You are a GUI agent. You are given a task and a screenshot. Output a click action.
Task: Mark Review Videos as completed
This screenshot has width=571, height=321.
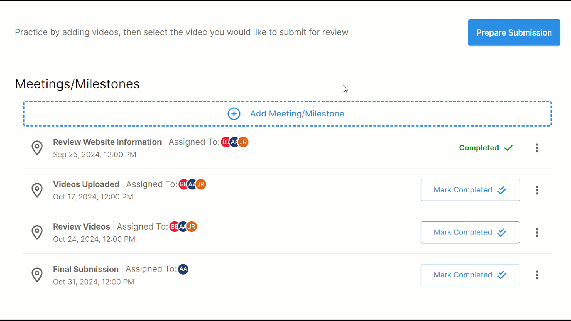470,232
